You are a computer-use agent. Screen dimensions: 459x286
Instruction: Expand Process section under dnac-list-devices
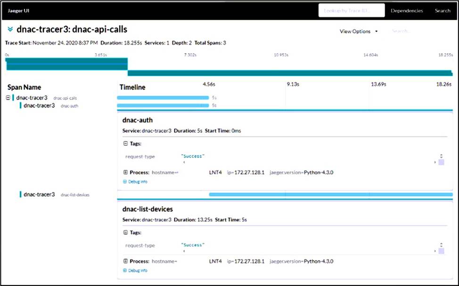pyautogui.click(x=126, y=262)
